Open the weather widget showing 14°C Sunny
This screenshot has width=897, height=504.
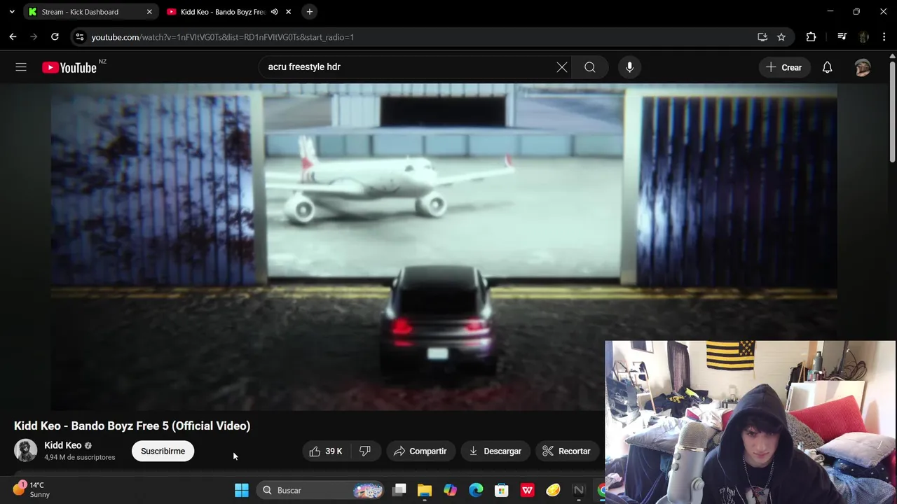pyautogui.click(x=32, y=490)
